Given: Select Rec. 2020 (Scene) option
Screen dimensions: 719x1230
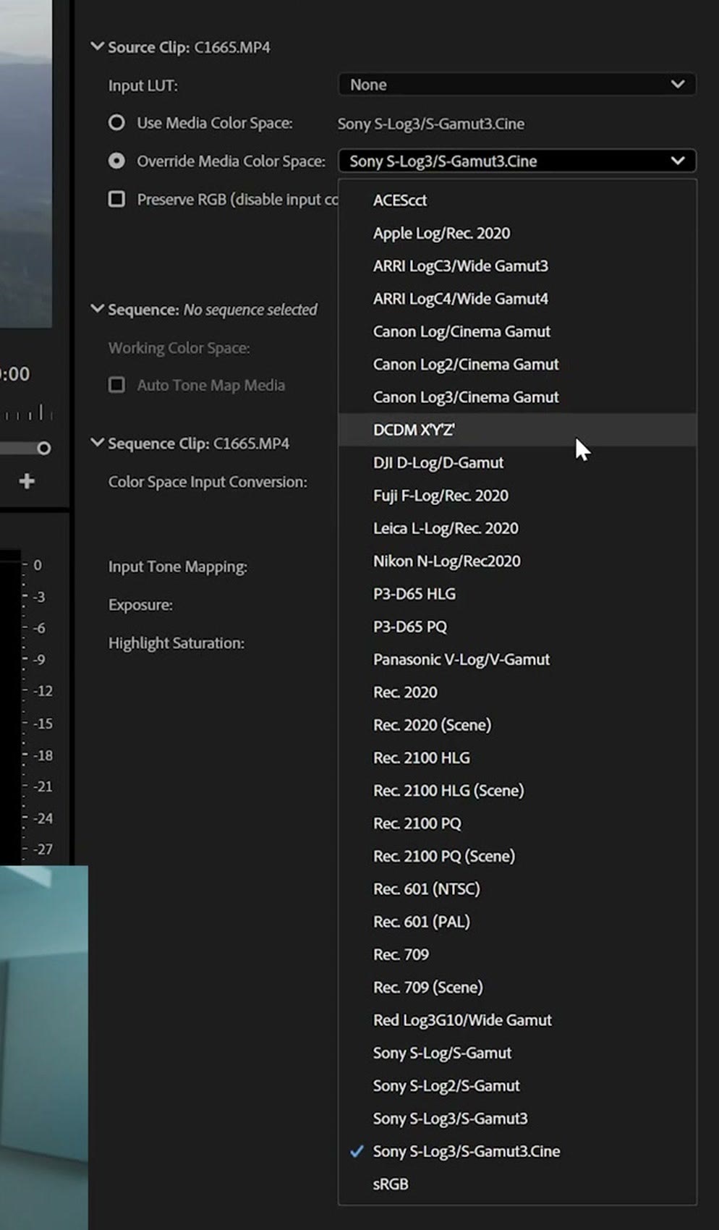Looking at the screenshot, I should click(x=516, y=725).
